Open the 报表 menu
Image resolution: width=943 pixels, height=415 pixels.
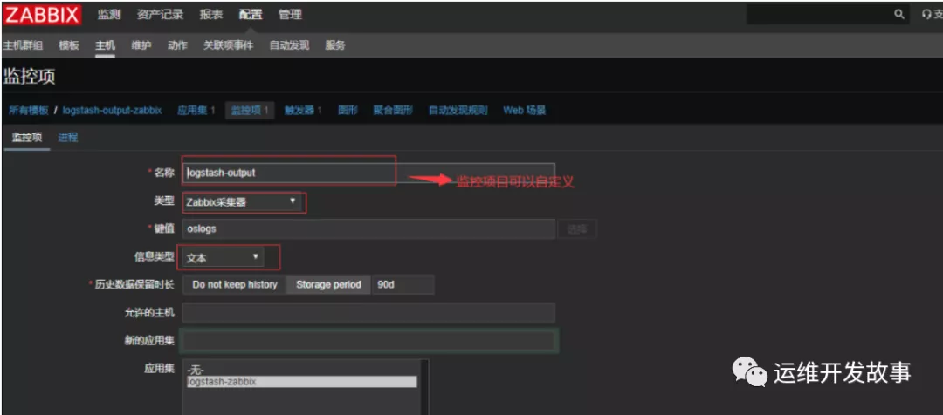[211, 15]
